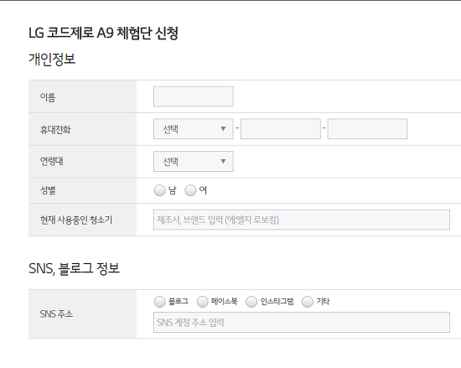Click the 이름 name input field
The width and height of the screenshot is (461, 368).
pos(194,96)
